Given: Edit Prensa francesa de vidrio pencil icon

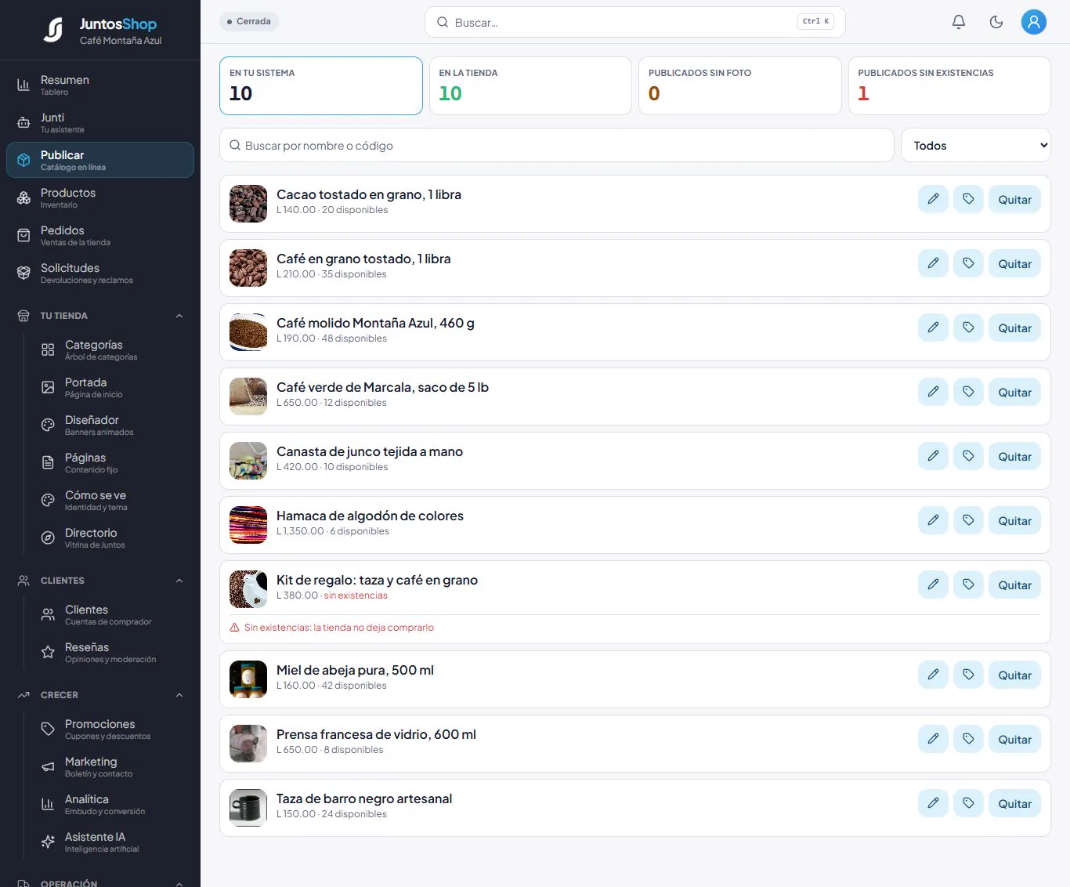Looking at the screenshot, I should click(933, 739).
